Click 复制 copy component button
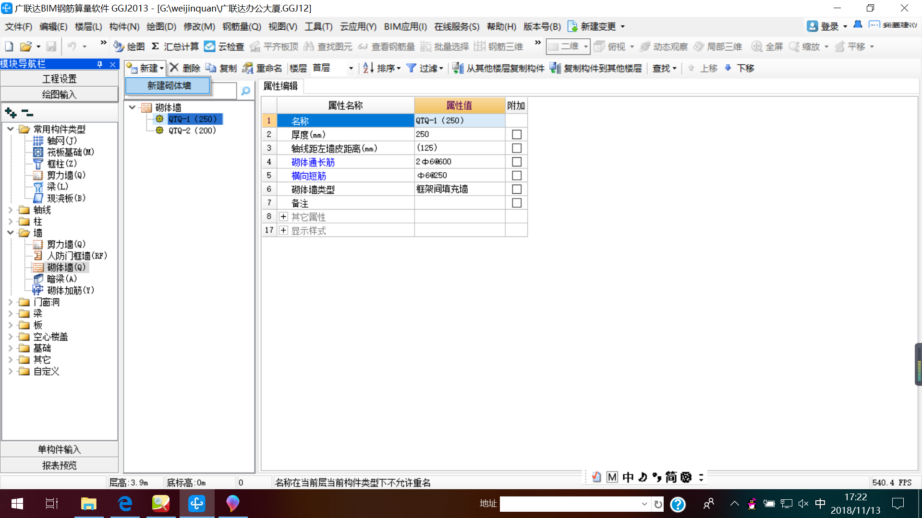 tap(221, 68)
